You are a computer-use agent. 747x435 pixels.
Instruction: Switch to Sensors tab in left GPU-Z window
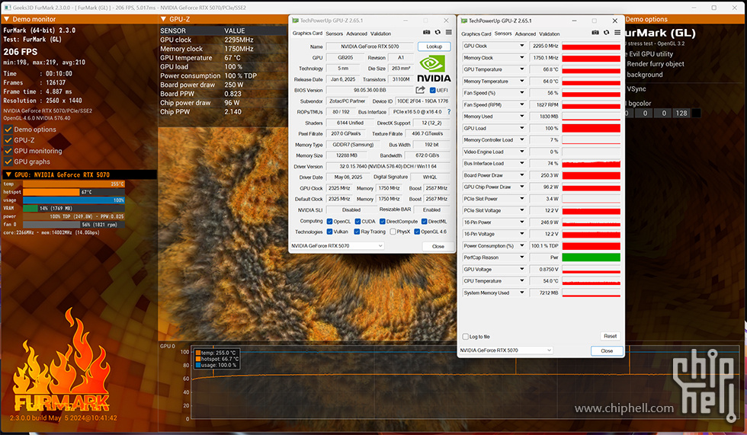(334, 34)
